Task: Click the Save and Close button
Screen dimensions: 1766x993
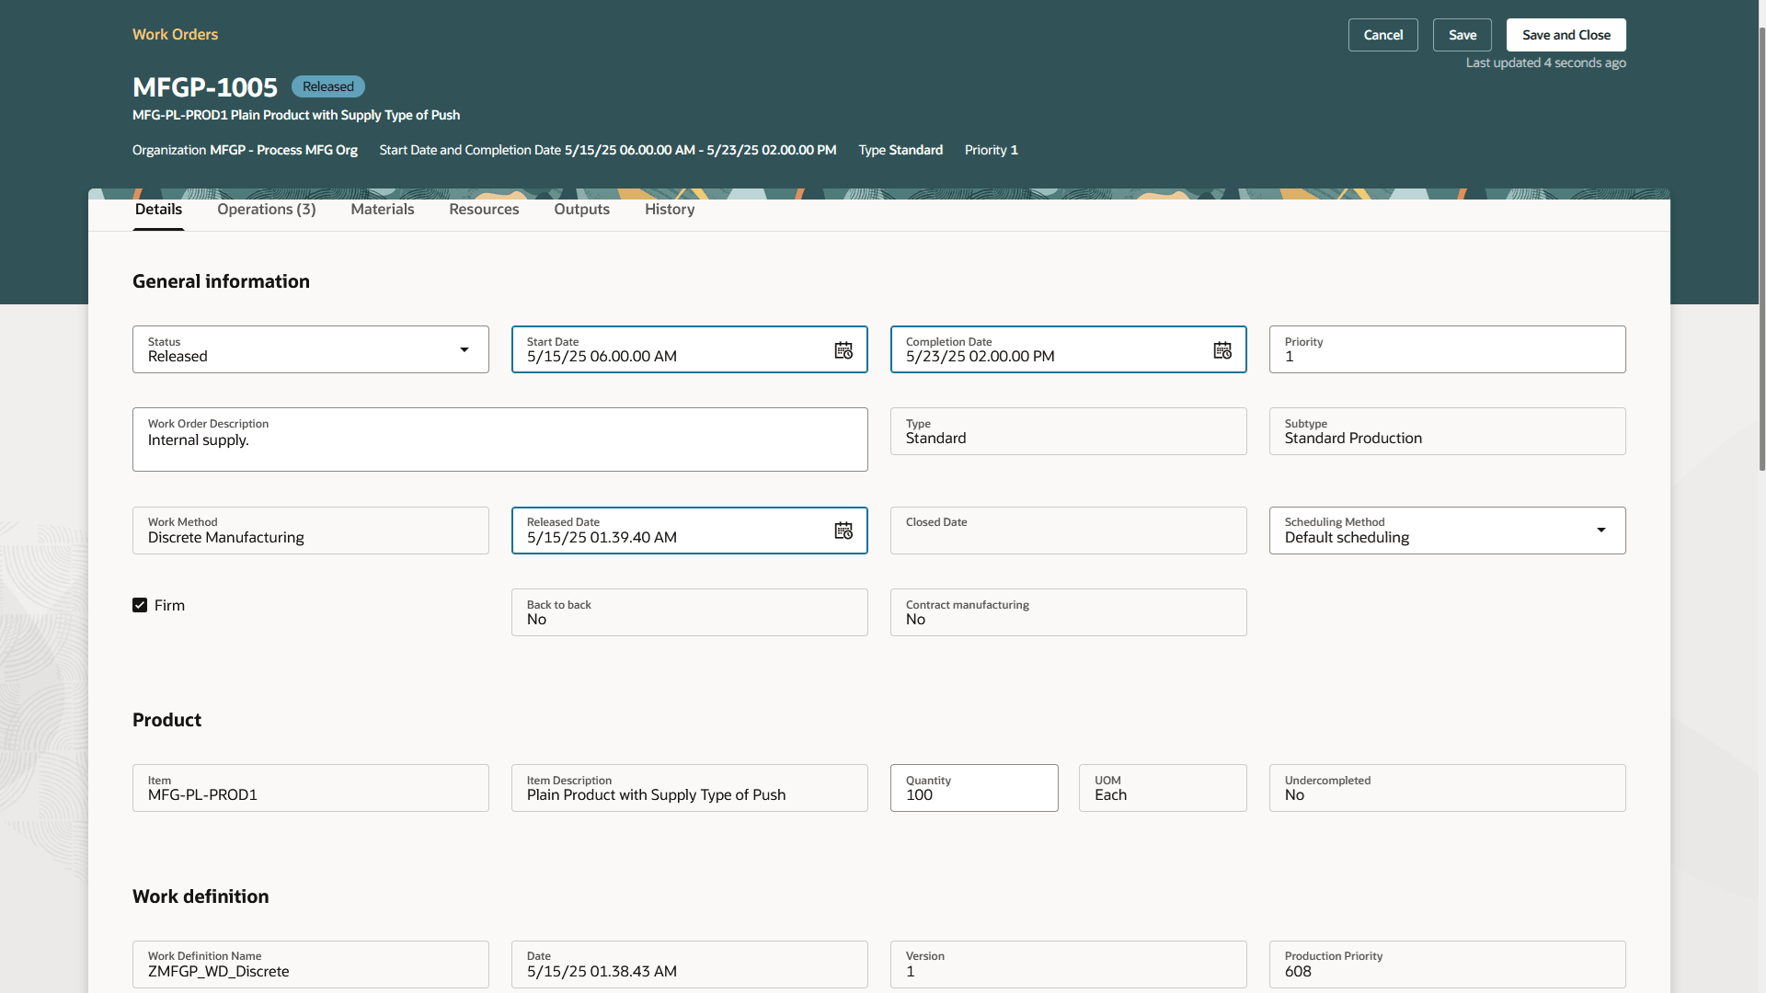Action: [x=1565, y=35]
